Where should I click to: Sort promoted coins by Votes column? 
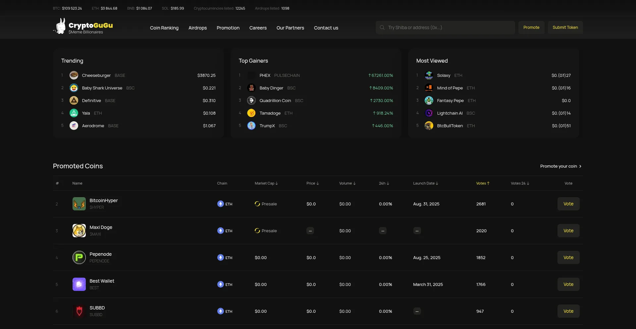pos(483,183)
